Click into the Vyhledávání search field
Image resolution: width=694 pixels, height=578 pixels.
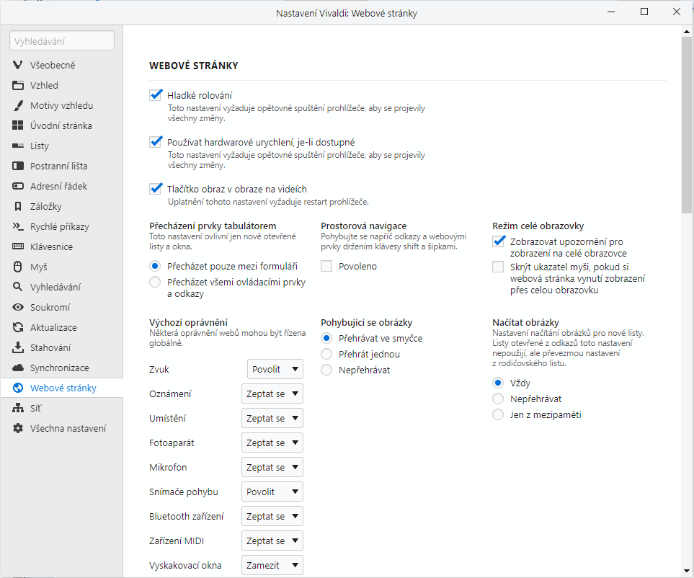(62, 40)
